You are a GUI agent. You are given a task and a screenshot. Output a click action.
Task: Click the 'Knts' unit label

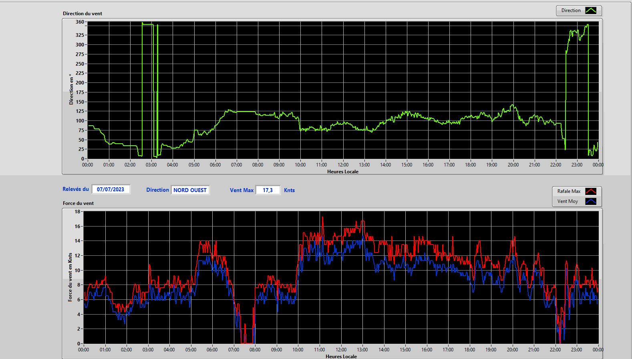coord(289,190)
